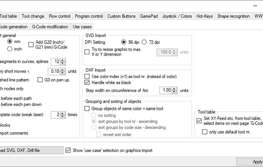The image size is (263, 167).
Task: Click the arc step width field 1.00
Action: point(166,90)
